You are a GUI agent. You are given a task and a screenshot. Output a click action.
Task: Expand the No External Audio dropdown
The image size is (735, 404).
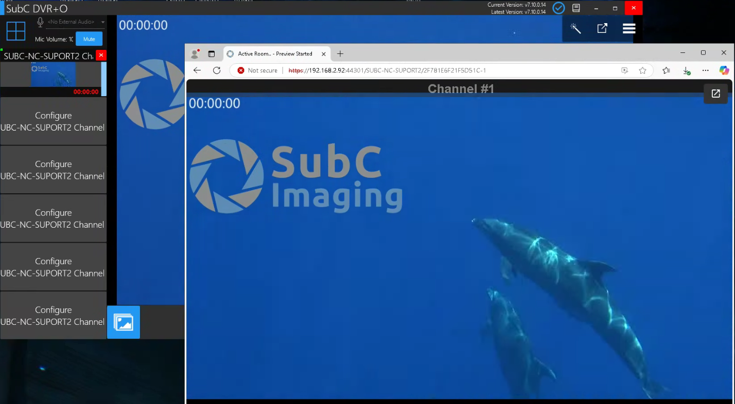point(103,22)
